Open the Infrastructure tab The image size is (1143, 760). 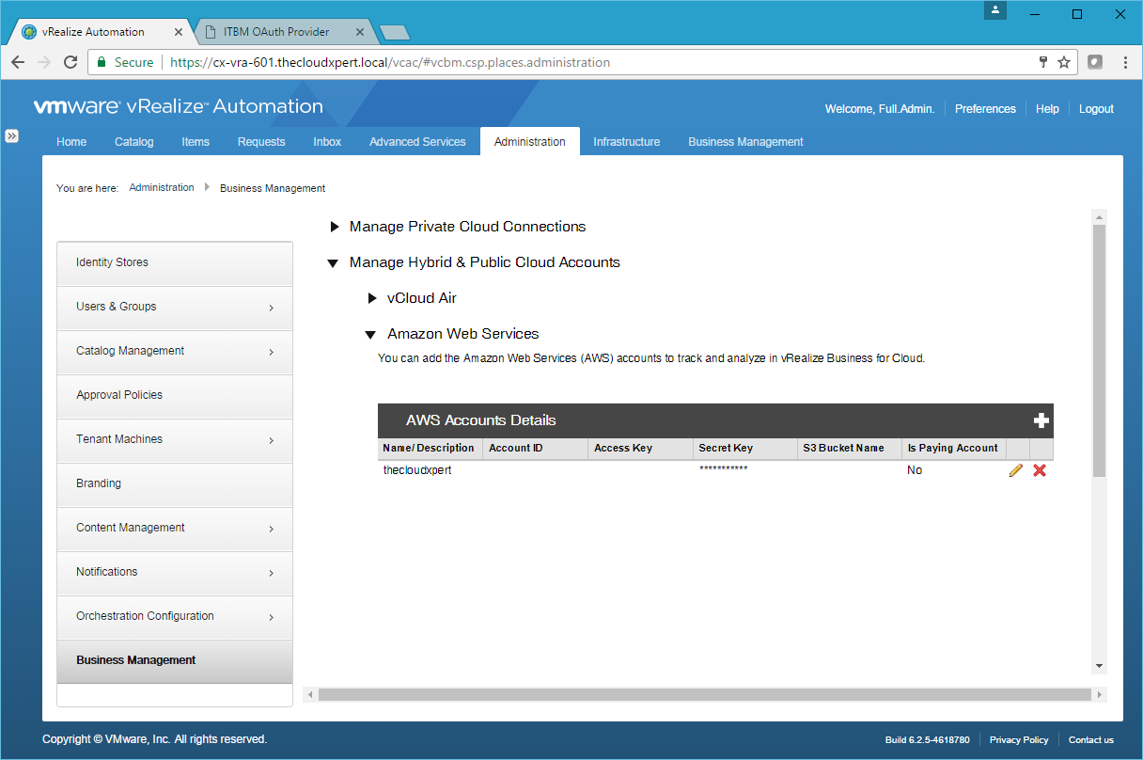[x=626, y=142]
